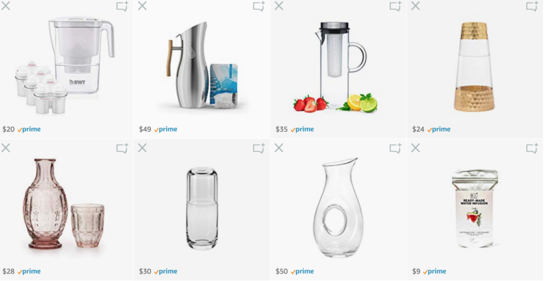Remove the pink glass carafe set
The height and width of the screenshot is (281, 547).
coord(5,148)
